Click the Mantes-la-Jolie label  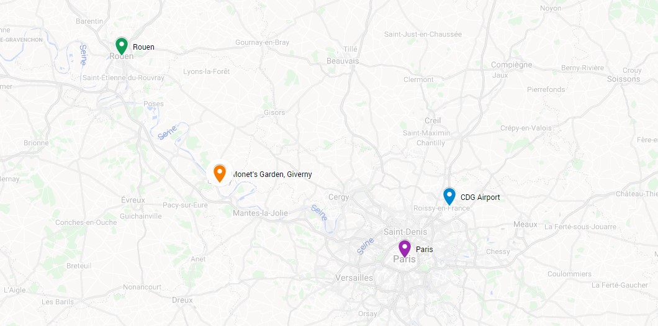point(261,213)
